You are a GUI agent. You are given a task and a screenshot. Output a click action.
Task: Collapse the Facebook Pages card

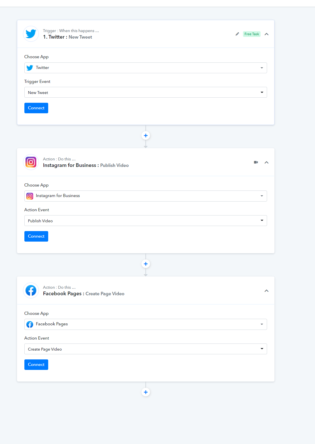[267, 291]
